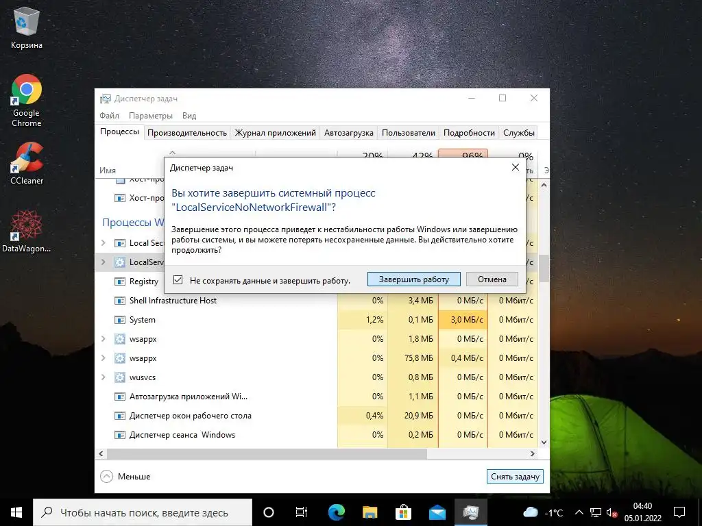Click Task Manager title bar icon
Viewport: 702px width, 526px height.
pos(105,99)
